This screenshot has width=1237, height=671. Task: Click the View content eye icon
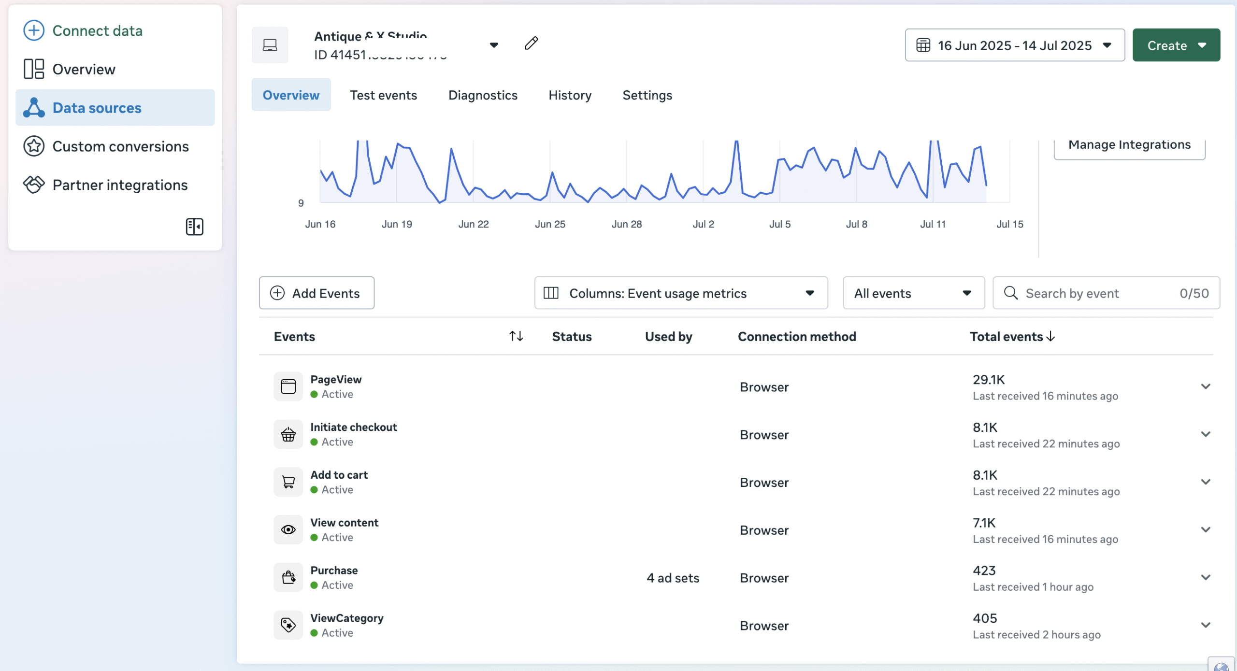[x=288, y=530]
